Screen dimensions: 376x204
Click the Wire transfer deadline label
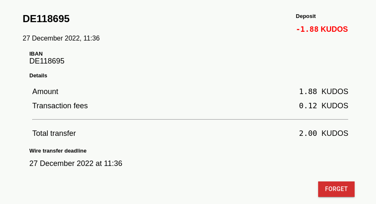tap(58, 151)
